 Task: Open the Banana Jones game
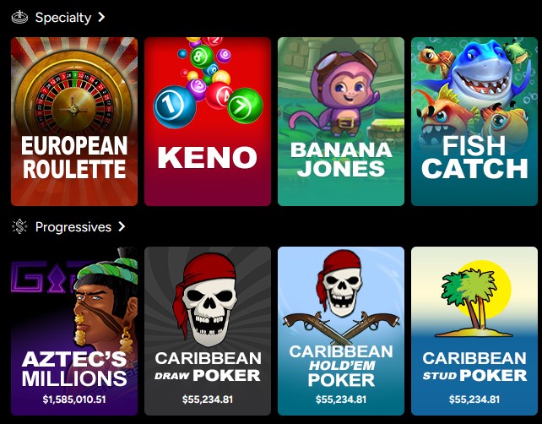click(341, 122)
